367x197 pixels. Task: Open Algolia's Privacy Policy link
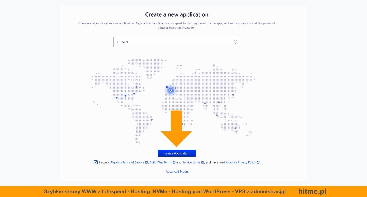240,162
